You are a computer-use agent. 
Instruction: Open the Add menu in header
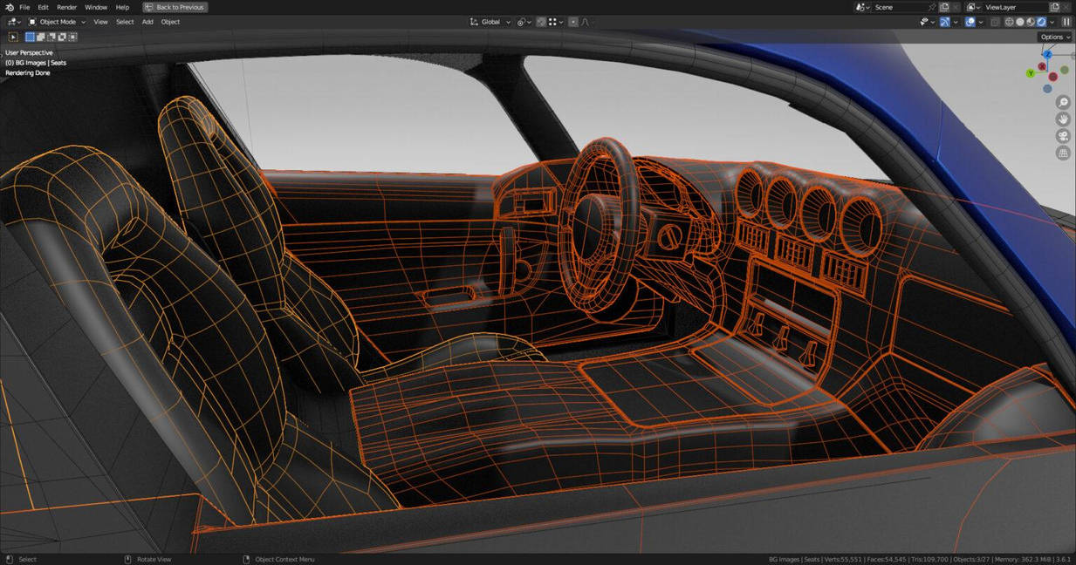147,22
